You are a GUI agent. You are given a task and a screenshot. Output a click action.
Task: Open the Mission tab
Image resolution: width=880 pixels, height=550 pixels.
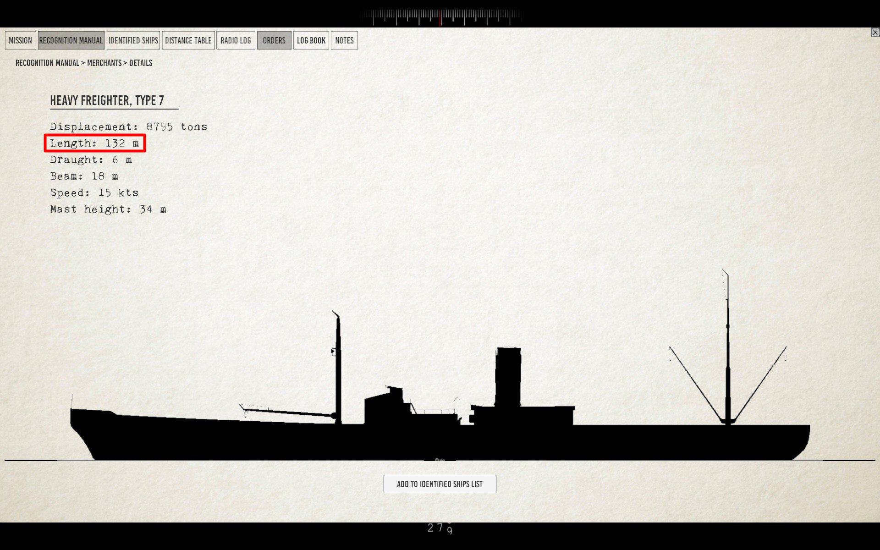20,40
